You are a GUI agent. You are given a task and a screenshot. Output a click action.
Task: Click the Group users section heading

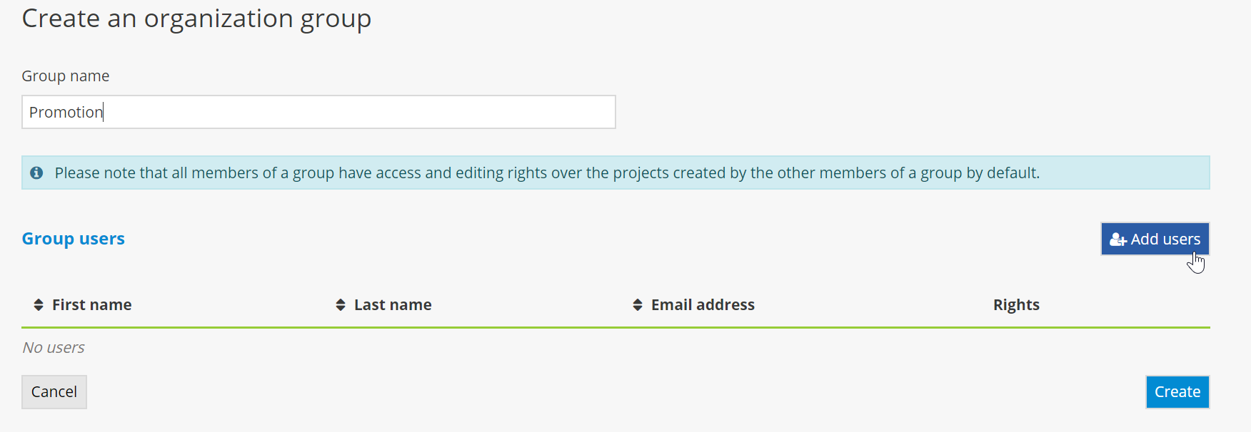click(73, 239)
